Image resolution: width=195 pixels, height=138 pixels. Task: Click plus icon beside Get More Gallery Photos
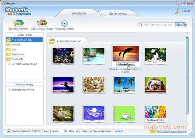click(9, 64)
